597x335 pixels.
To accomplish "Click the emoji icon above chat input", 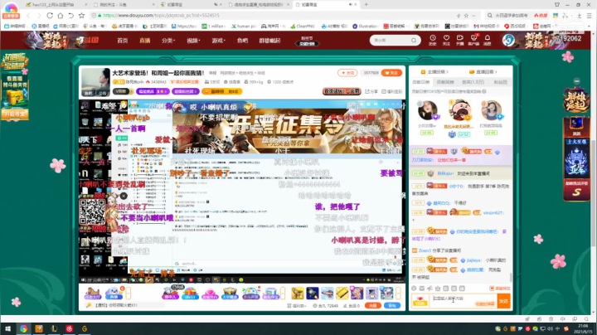I will (414, 289).
